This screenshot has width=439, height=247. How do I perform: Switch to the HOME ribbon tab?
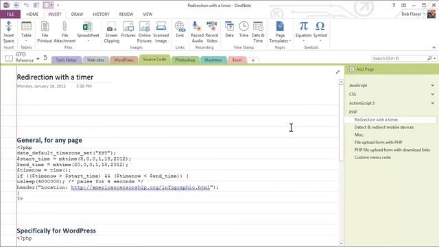[x=32, y=14]
